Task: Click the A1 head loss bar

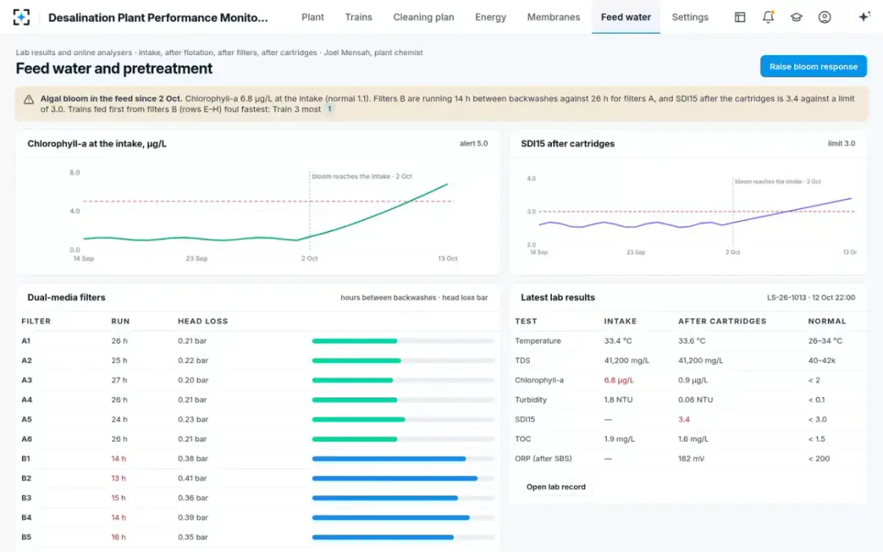Action: tap(403, 341)
